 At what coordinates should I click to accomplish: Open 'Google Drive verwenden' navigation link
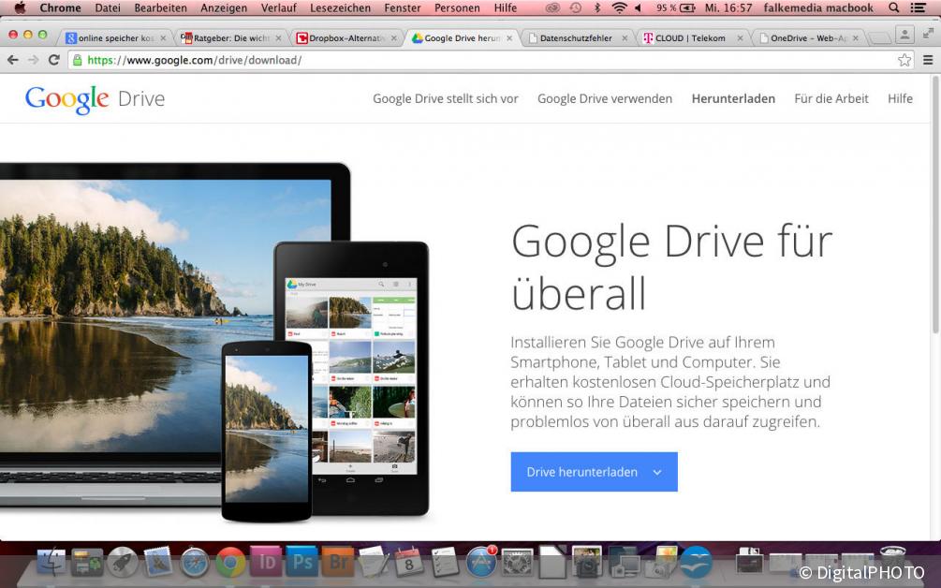point(604,98)
